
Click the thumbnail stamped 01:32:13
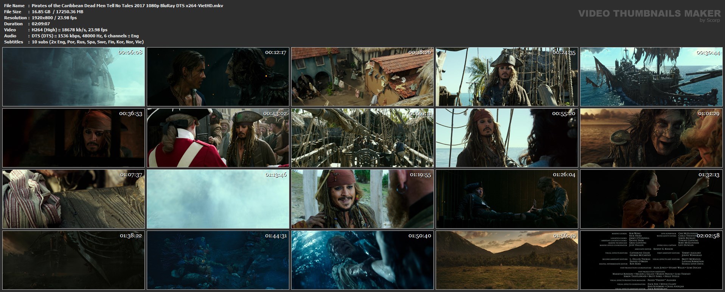point(652,199)
